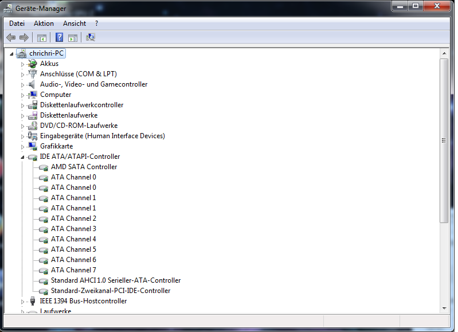Viewport: 458px width, 332px height.
Task: Maximize the Geräte-Manager window
Action: (x=416, y=6)
